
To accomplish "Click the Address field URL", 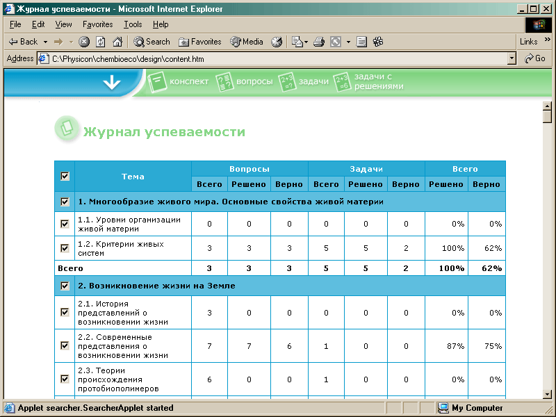I will [x=128, y=59].
